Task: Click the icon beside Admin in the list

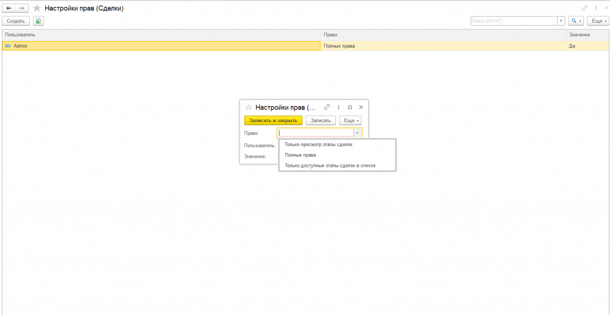Action: 8,46
